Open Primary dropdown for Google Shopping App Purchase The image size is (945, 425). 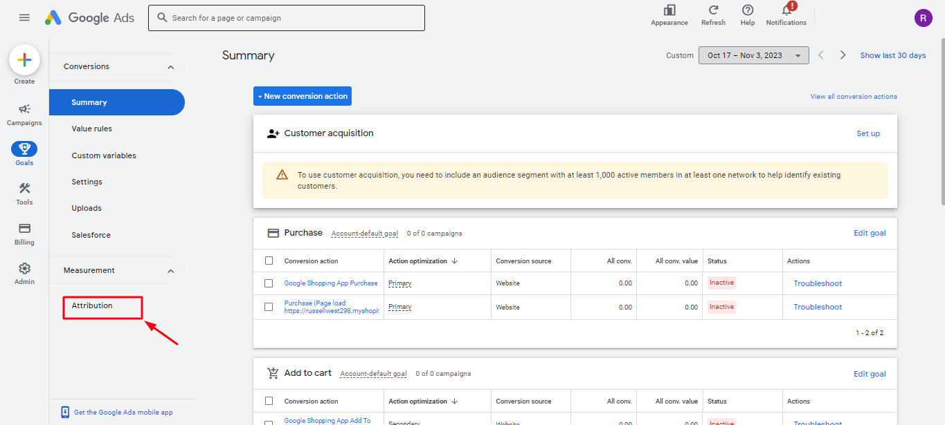pos(400,283)
